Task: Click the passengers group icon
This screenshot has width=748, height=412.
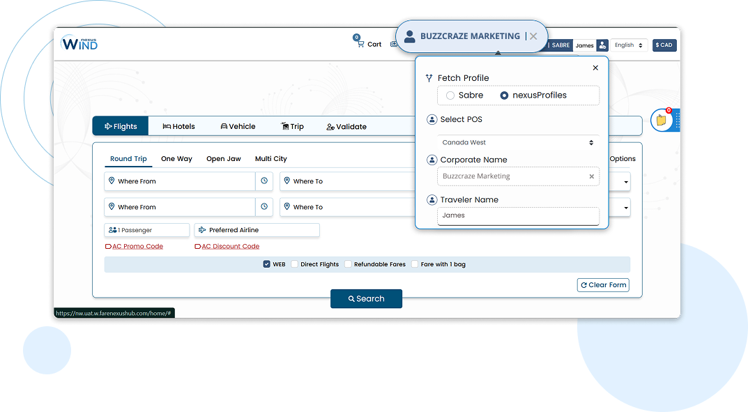Action: tap(112, 230)
